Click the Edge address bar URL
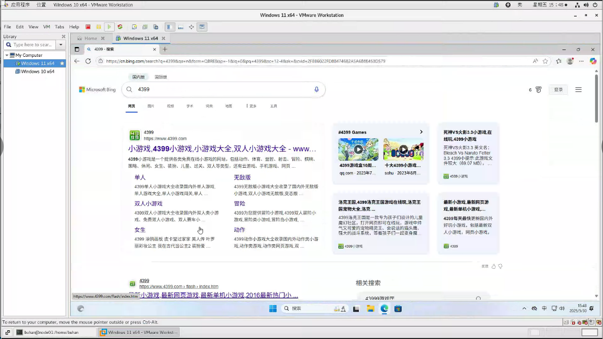The width and height of the screenshot is (603, 339). coord(245,61)
